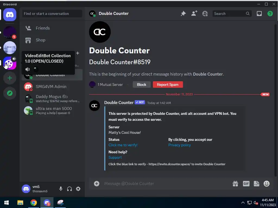Open the Support link

(115, 157)
